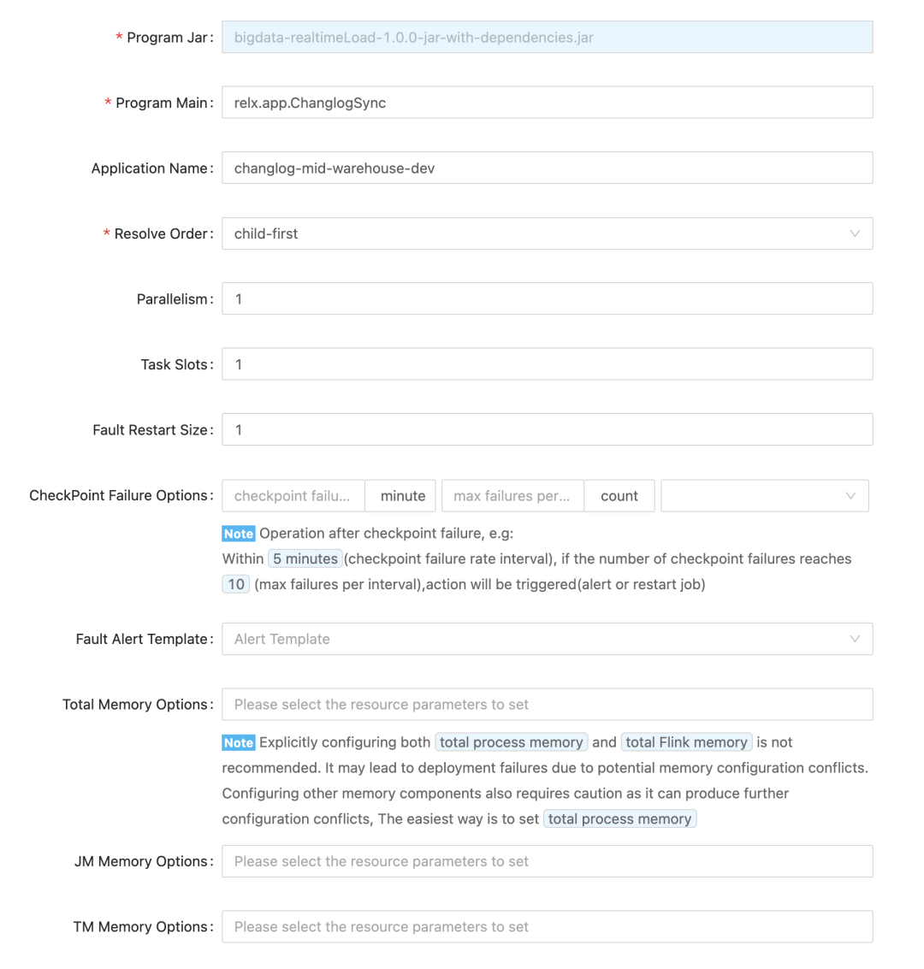Click the Parallelism input field

pos(547,299)
